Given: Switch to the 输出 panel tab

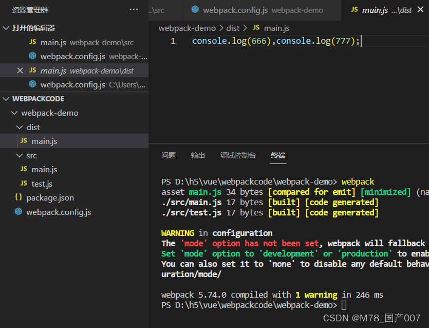Looking at the screenshot, I should point(198,155).
